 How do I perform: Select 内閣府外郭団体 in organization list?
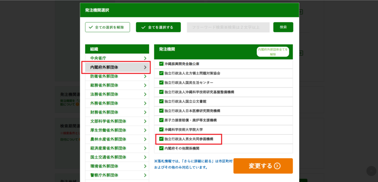(x=117, y=67)
